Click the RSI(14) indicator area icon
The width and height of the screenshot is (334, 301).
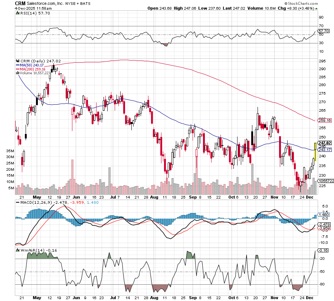click(x=17, y=13)
